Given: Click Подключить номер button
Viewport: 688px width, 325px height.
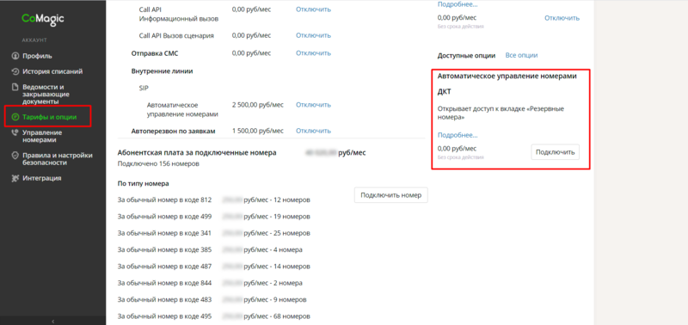Looking at the screenshot, I should pyautogui.click(x=391, y=195).
